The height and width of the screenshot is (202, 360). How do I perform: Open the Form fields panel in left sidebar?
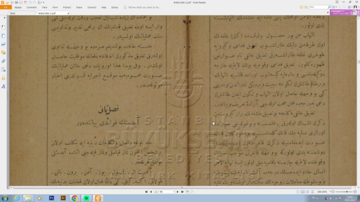click(x=3, y=70)
